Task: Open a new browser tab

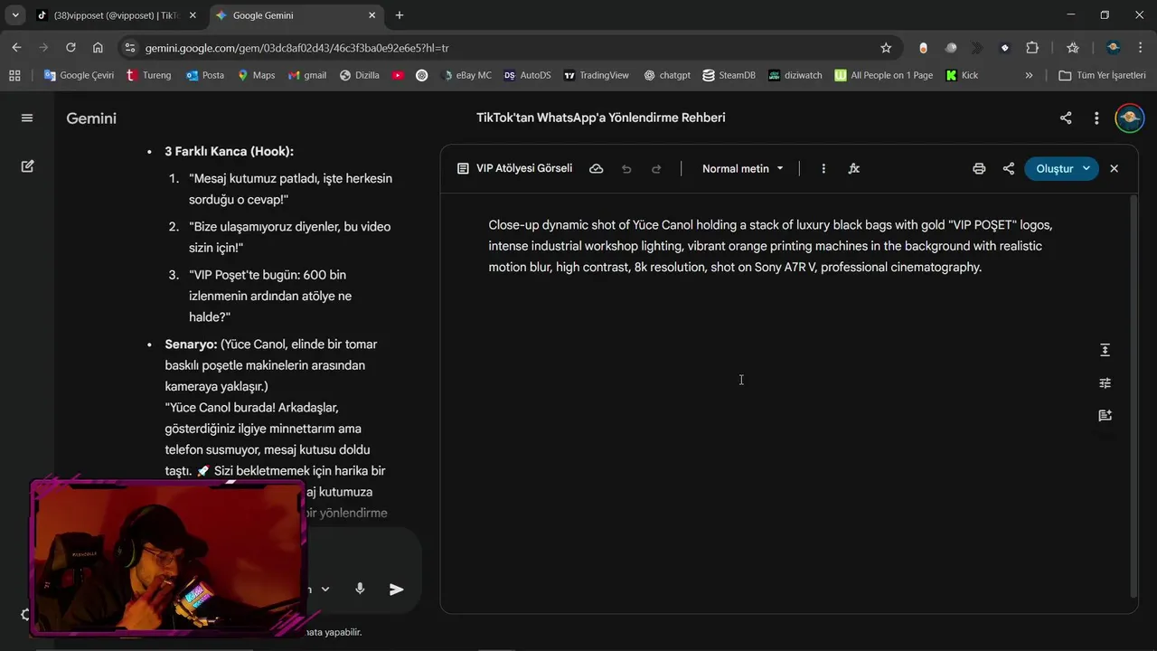Action: tap(400, 15)
